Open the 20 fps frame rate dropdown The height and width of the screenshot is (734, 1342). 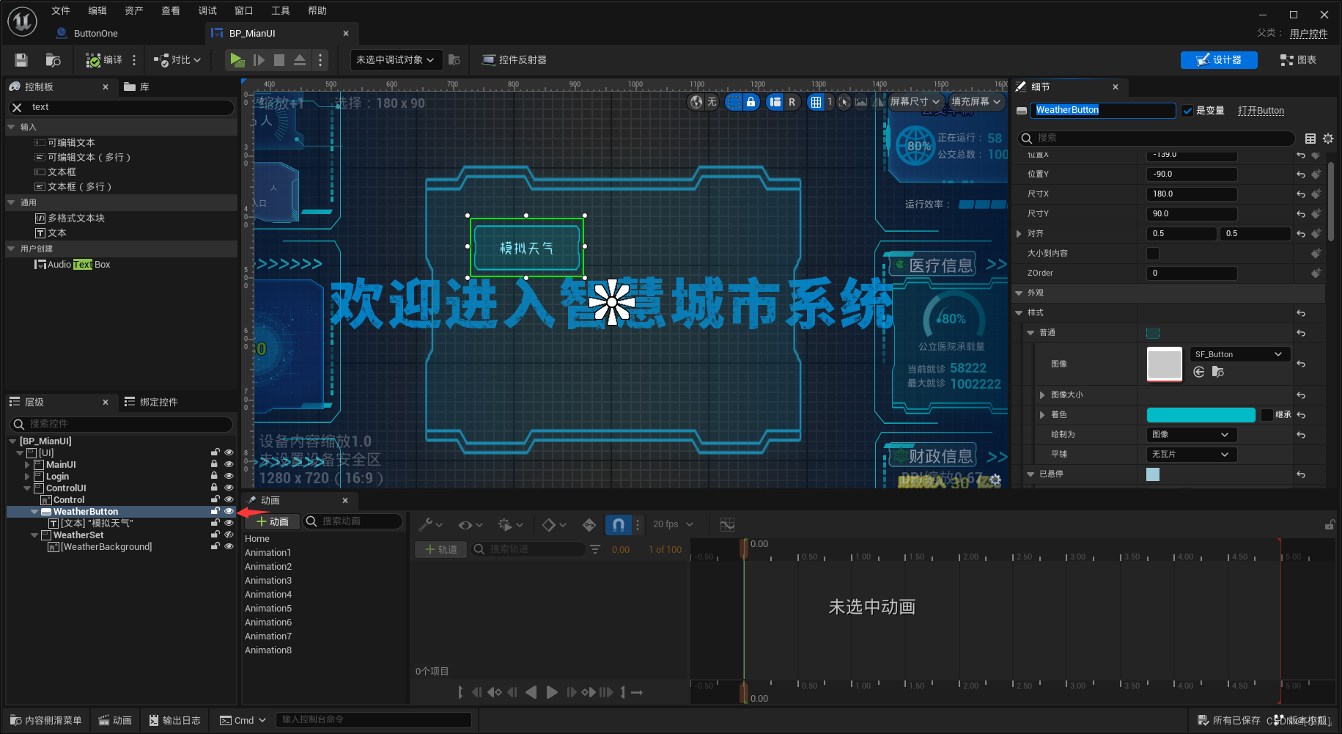[673, 524]
